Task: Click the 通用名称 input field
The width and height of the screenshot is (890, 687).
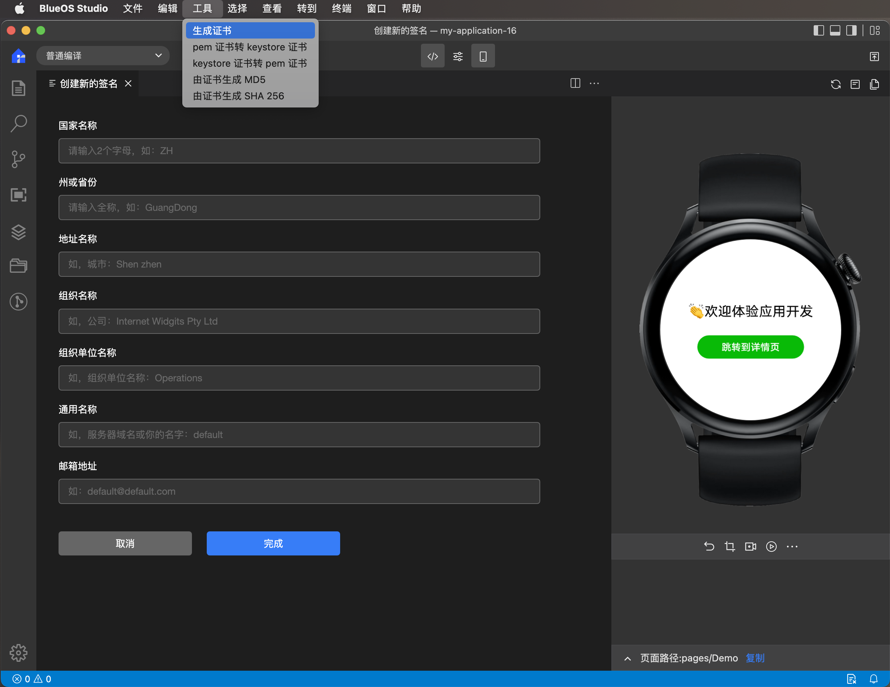Action: click(299, 434)
